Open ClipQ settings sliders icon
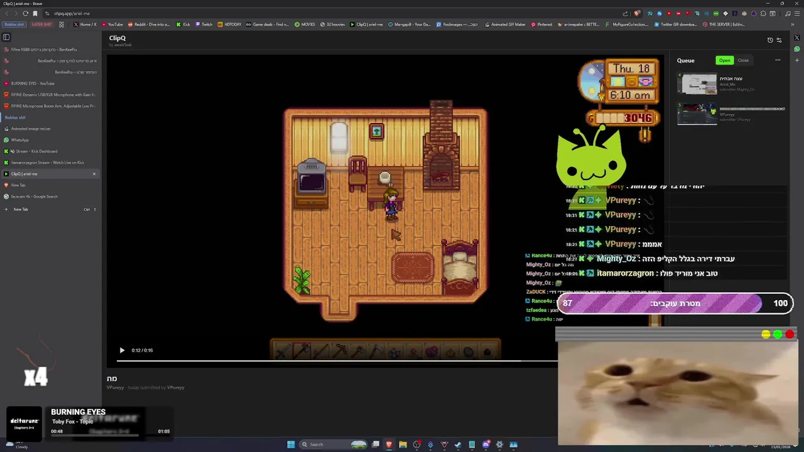 780,40
